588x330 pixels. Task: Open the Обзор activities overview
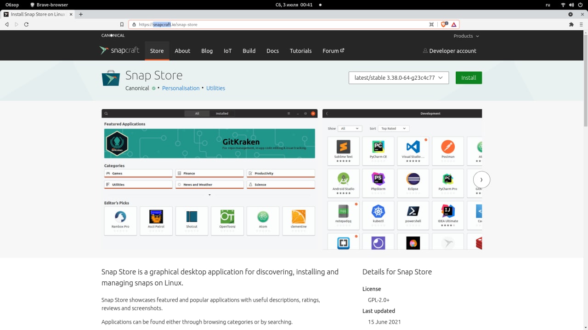pos(12,5)
